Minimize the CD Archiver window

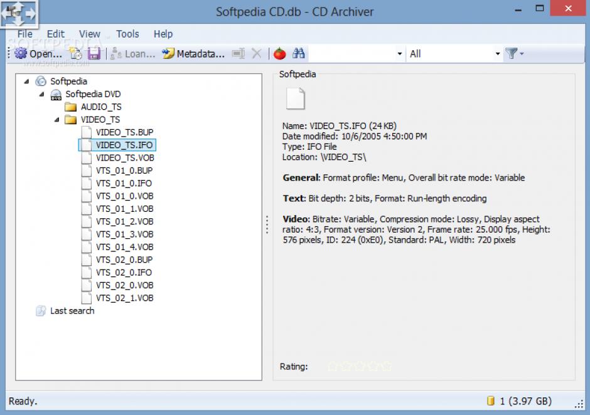pos(518,9)
